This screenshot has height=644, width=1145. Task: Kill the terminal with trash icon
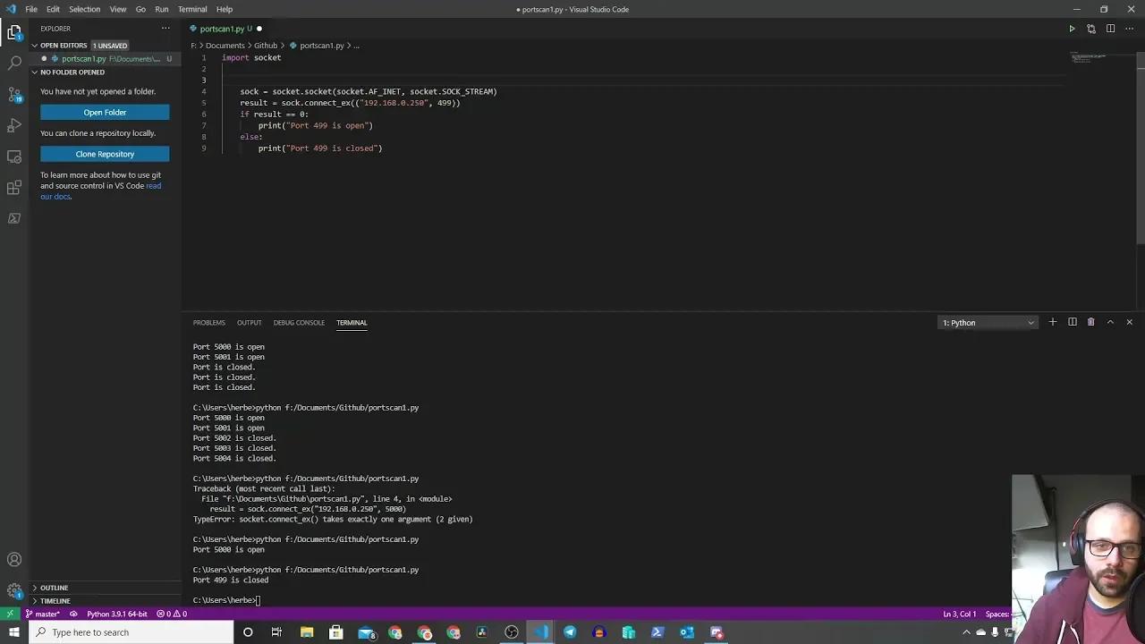[x=1090, y=322]
